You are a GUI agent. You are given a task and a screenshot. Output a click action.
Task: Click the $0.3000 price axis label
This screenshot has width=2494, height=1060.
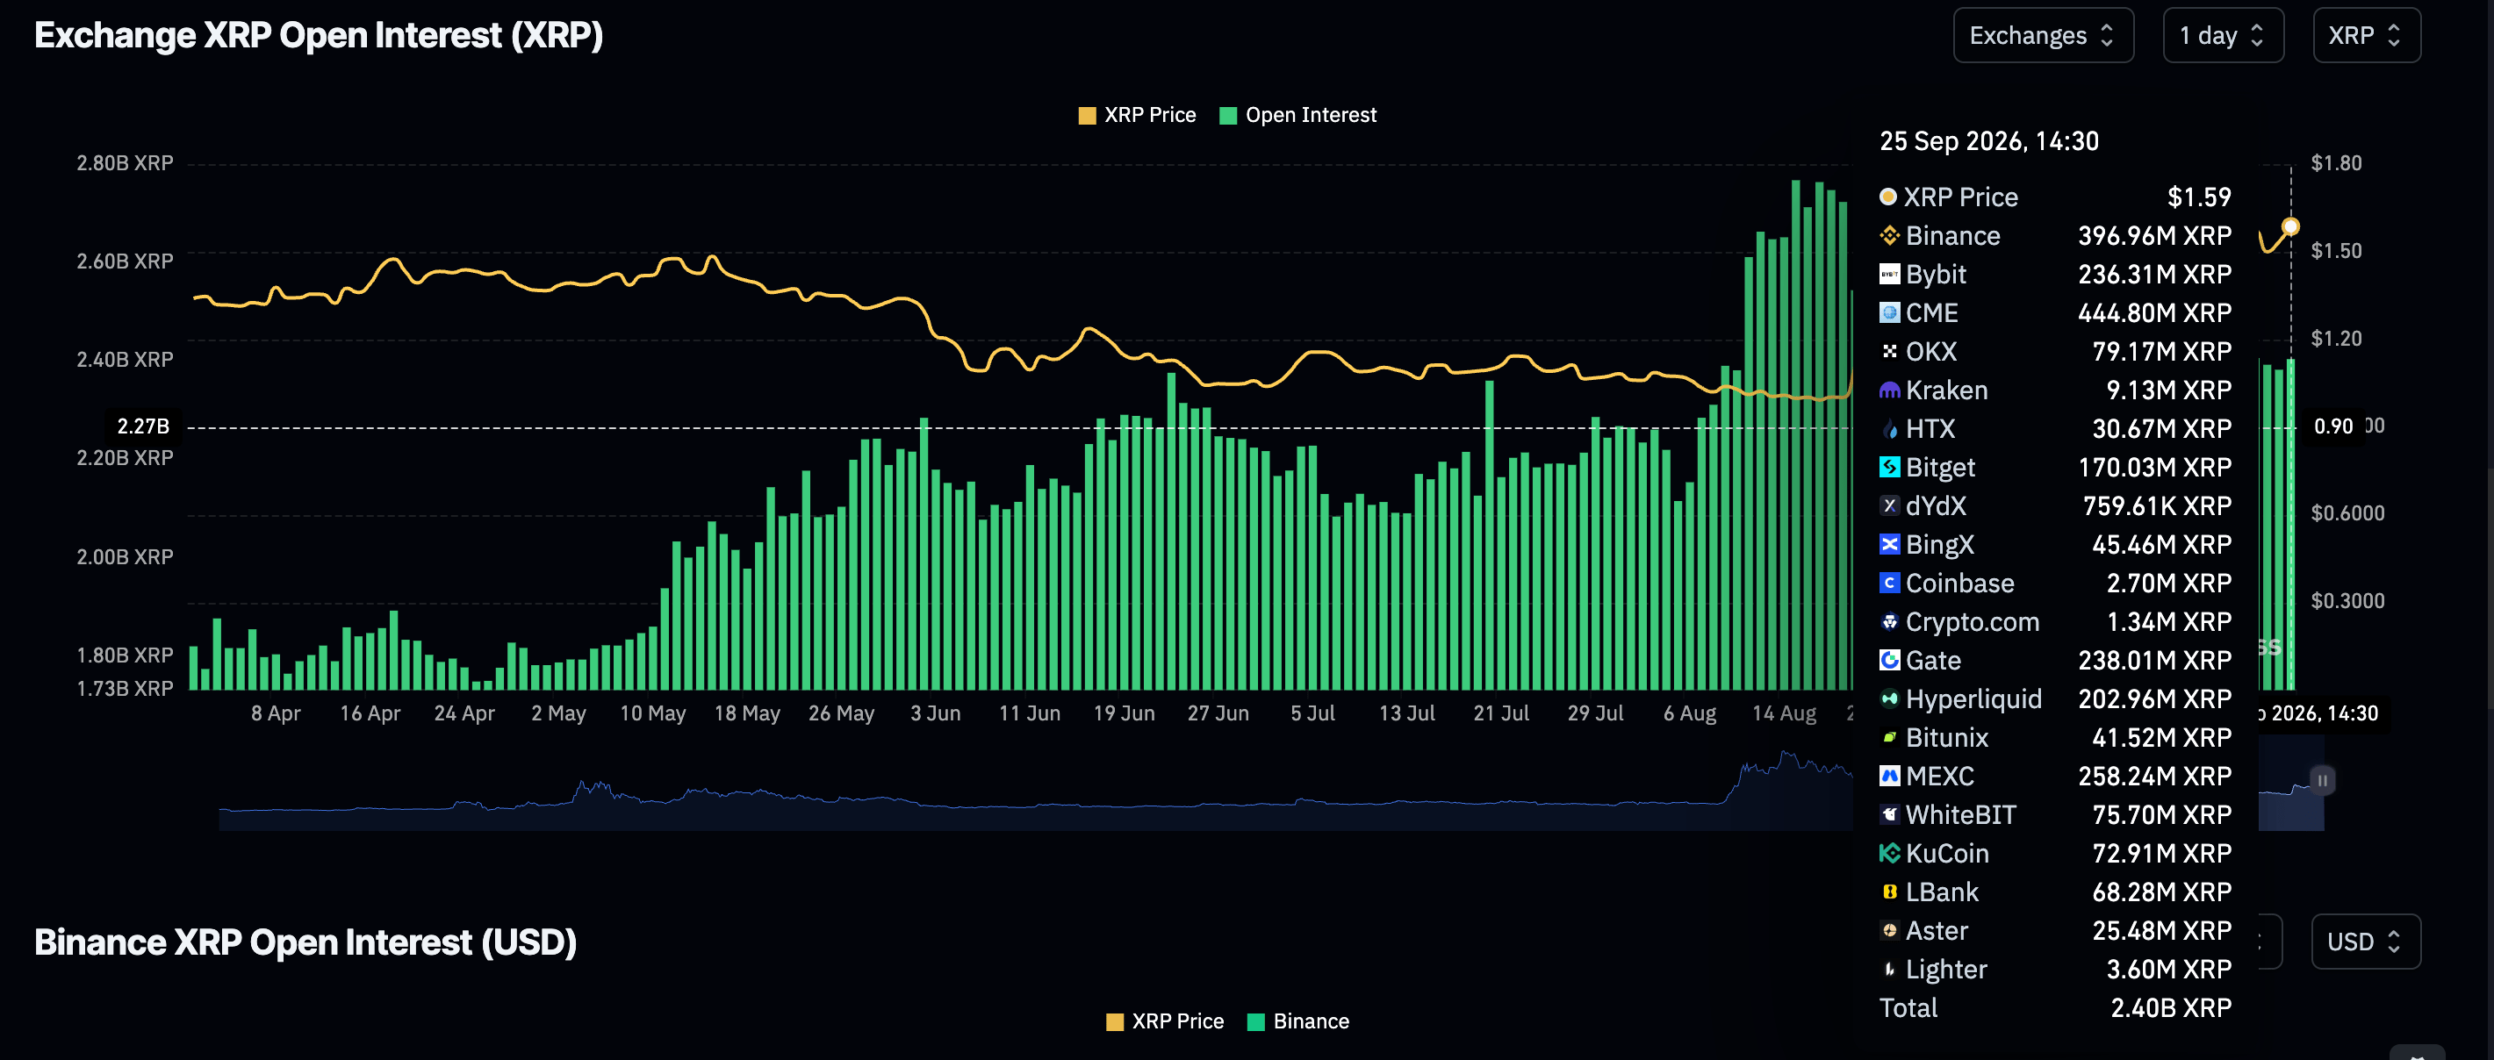pyautogui.click(x=2347, y=600)
